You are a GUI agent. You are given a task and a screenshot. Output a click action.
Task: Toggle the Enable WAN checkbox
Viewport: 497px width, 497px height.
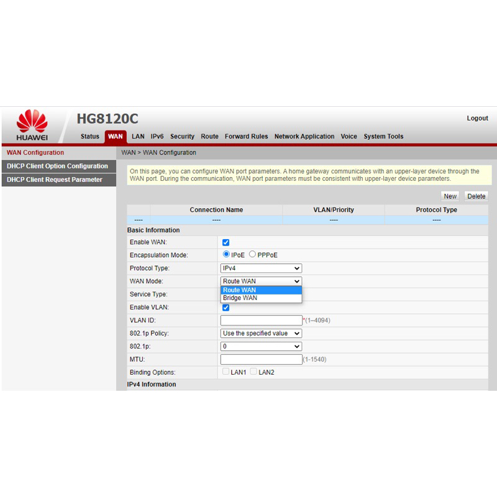click(x=226, y=242)
